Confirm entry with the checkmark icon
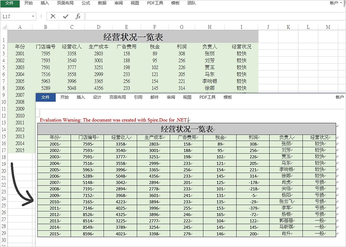346x247 pixels. (x=65, y=16)
